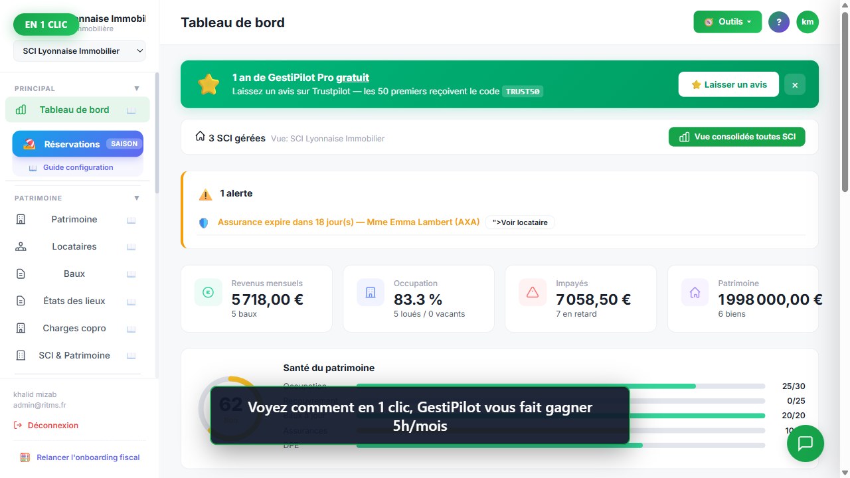Click Relancer l'onboarding fiscal link

pos(80,457)
